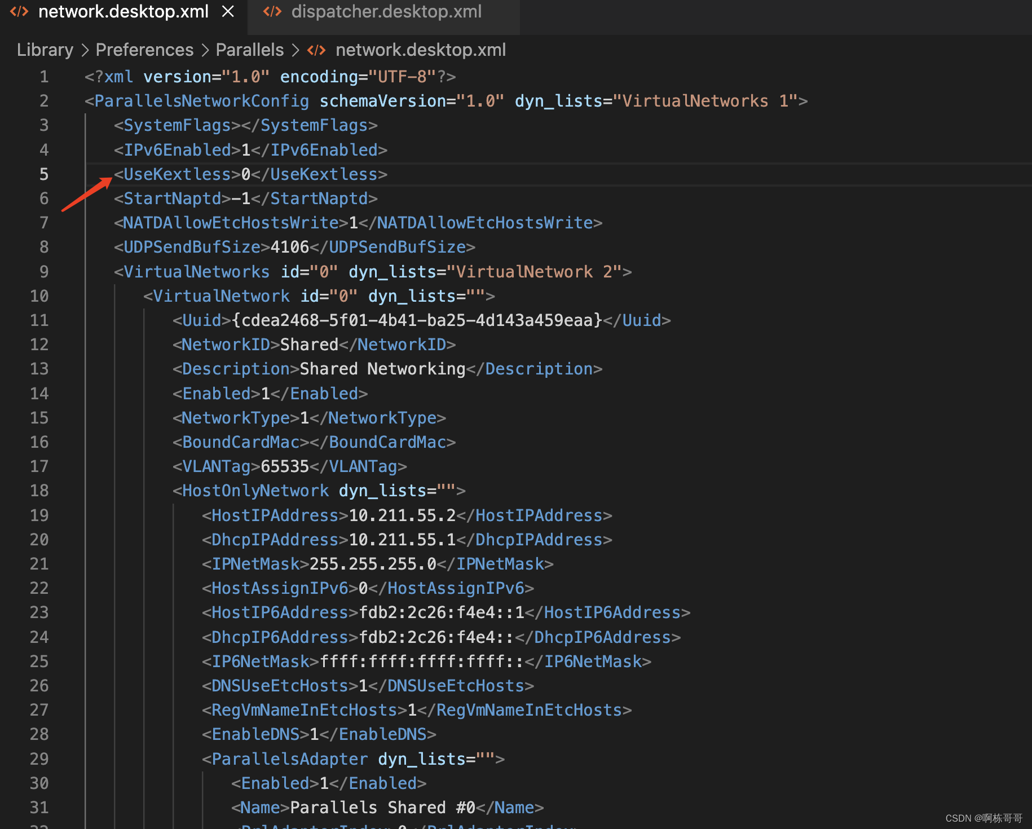Click the StartNaptd value -1
The height and width of the screenshot is (829, 1032).
[x=241, y=199]
